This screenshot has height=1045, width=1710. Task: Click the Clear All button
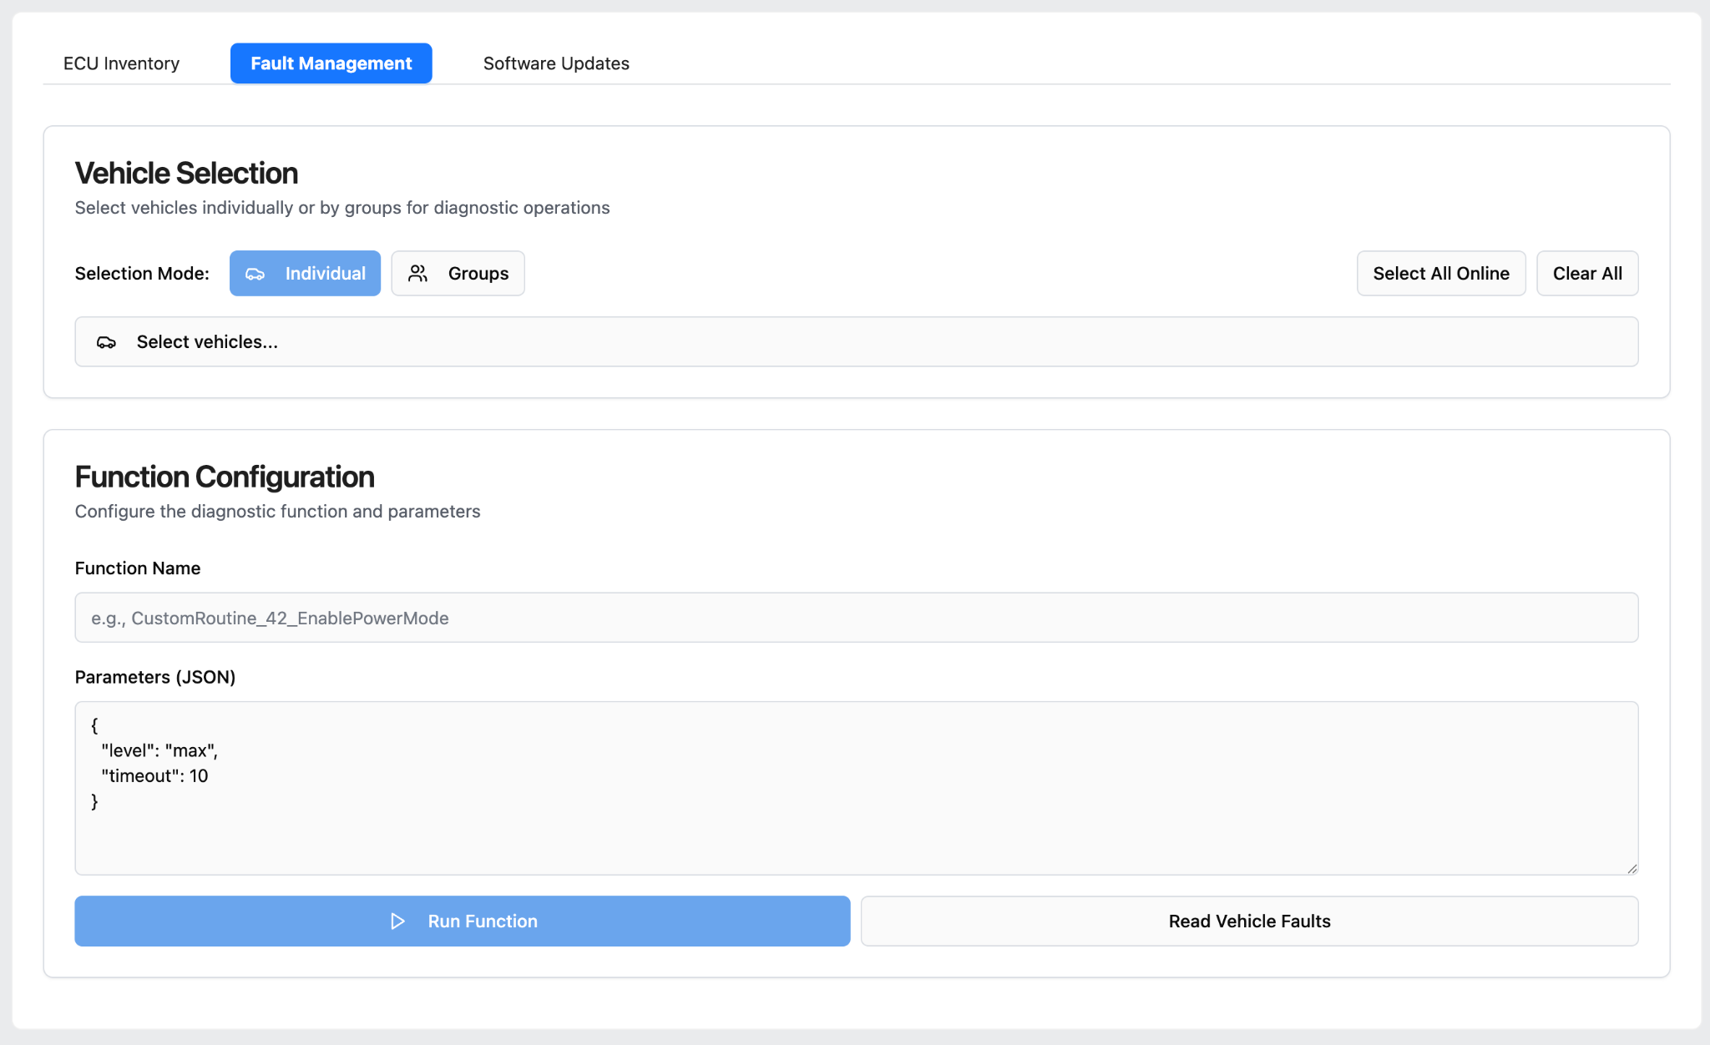pos(1586,274)
